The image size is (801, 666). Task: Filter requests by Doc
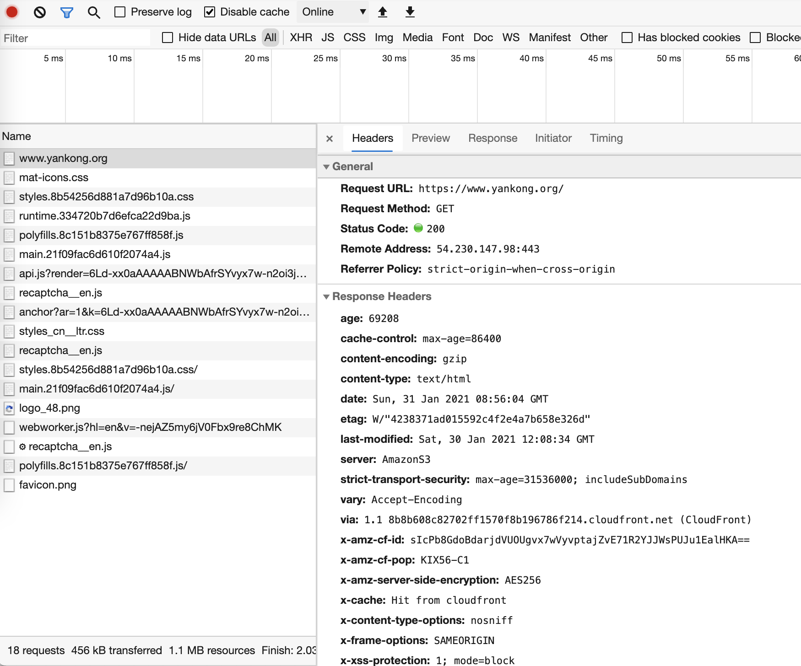click(483, 38)
